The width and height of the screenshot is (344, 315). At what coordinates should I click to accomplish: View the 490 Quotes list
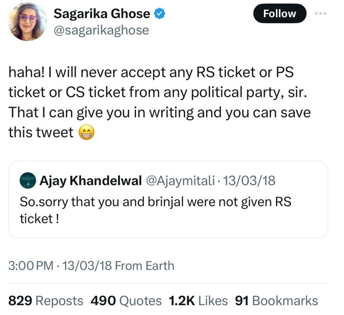(126, 301)
